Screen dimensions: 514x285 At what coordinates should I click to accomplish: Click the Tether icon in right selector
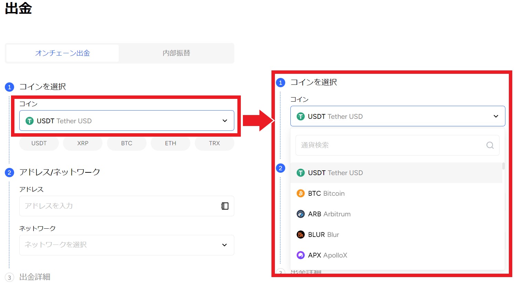click(x=301, y=116)
